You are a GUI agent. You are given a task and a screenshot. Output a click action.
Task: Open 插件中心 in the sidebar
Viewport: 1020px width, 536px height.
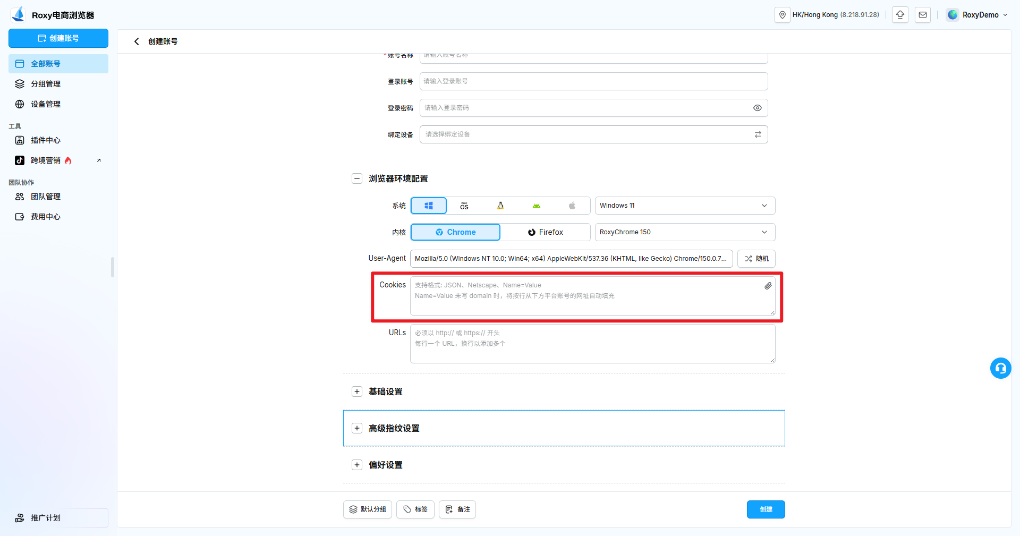coord(58,140)
